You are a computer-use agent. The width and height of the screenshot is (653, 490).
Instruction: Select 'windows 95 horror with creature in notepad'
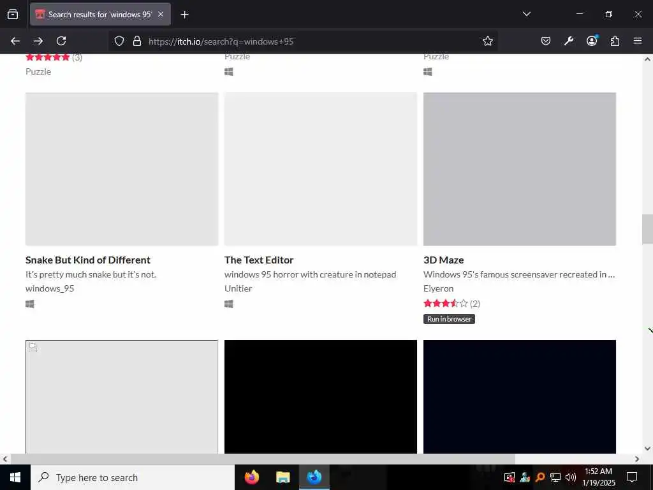tap(311, 274)
